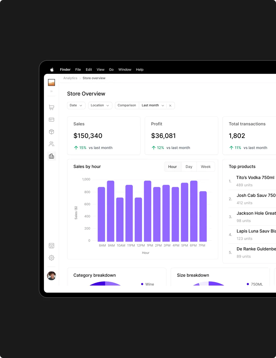Click the store logo thumbnail in sidebar
Screen dimensions: 276x358
tap(52, 82)
